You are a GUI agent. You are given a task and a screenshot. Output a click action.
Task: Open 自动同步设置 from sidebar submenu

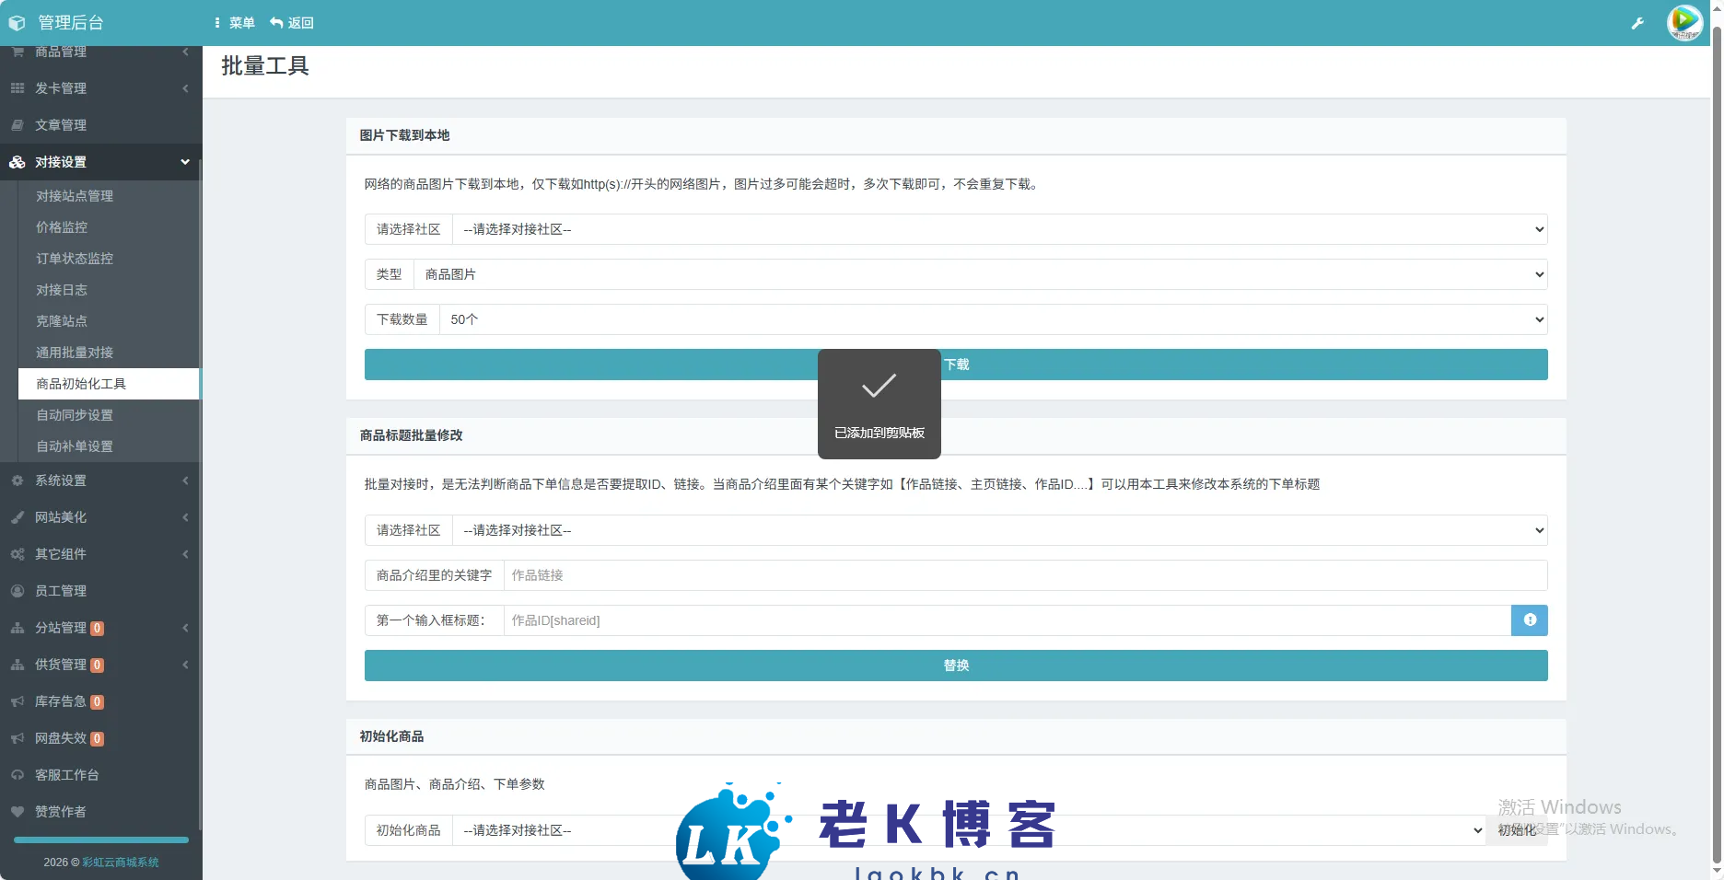75,415
